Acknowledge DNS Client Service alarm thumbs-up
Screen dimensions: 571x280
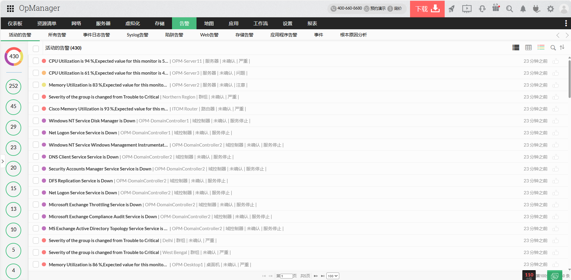click(555, 157)
